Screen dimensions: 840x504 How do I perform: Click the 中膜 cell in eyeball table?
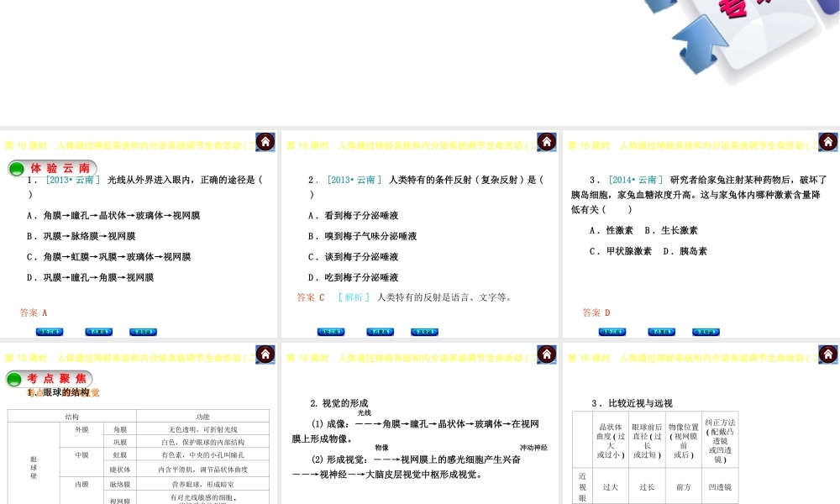point(81,454)
